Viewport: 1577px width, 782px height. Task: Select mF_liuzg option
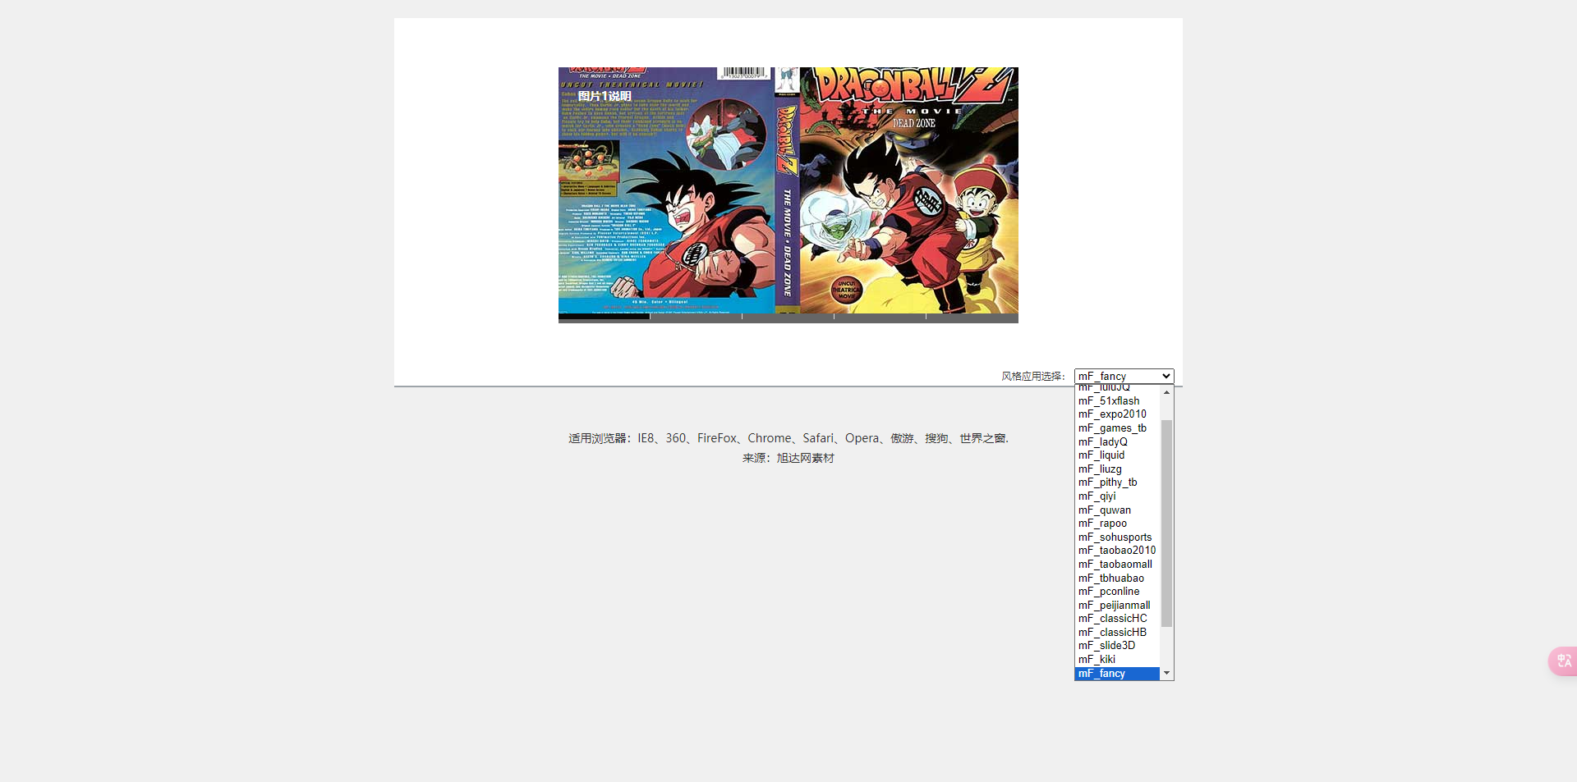point(1117,469)
